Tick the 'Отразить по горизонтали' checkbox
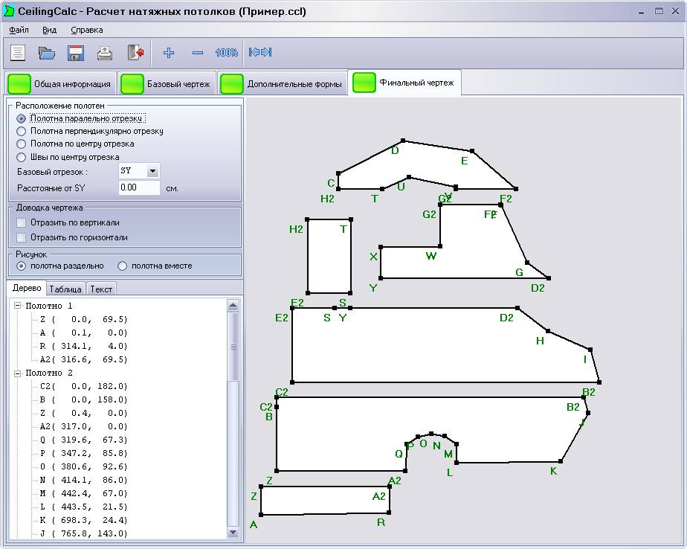This screenshot has height=549, width=687. click(21, 237)
